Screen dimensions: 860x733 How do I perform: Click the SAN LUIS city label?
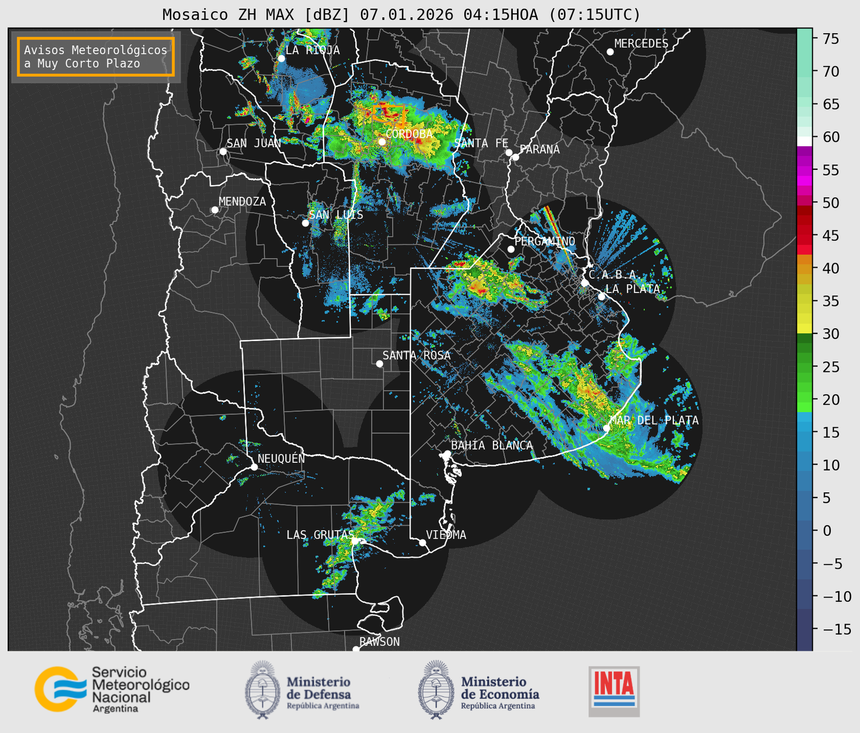pos(336,215)
